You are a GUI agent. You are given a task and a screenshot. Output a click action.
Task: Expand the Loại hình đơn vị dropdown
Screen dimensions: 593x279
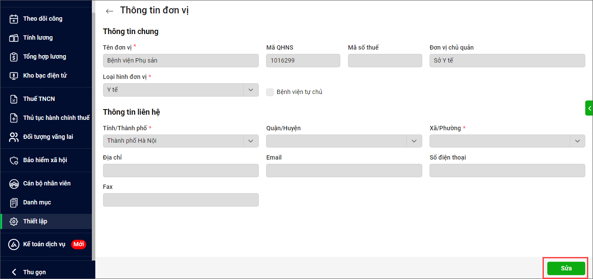(251, 90)
